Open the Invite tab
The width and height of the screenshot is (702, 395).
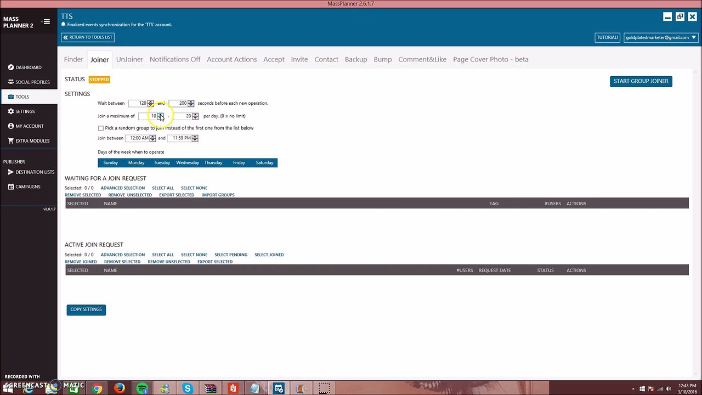[x=299, y=59]
